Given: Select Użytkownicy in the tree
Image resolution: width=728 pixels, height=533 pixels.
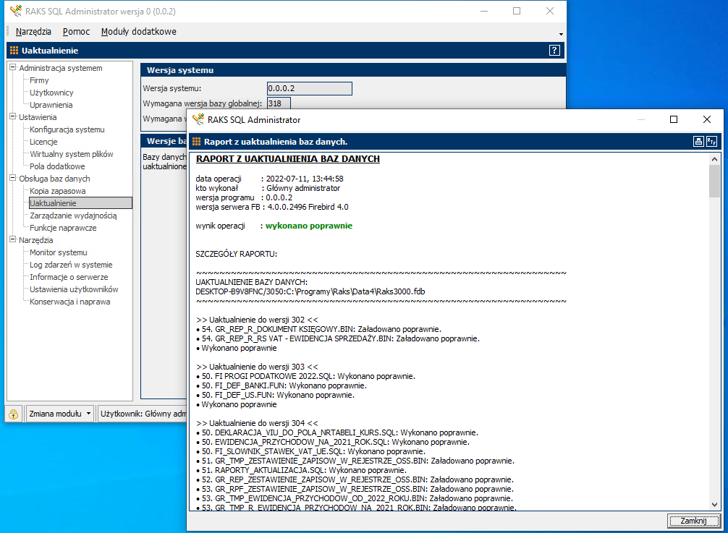Looking at the screenshot, I should pos(51,93).
